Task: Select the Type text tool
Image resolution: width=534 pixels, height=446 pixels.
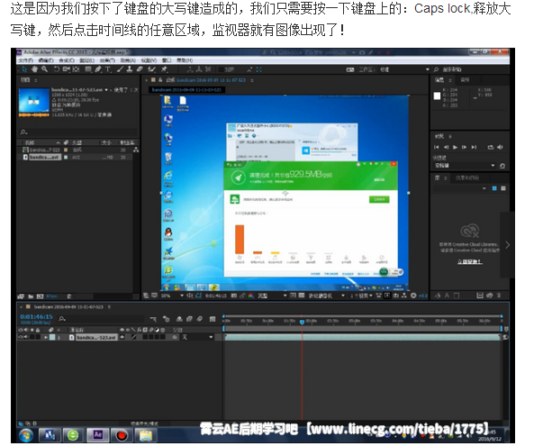Action: coord(108,69)
